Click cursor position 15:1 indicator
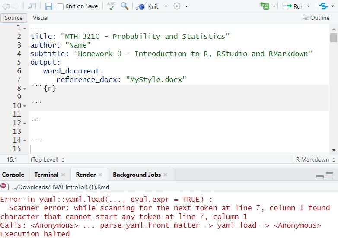This screenshot has width=338, height=238. point(12,159)
